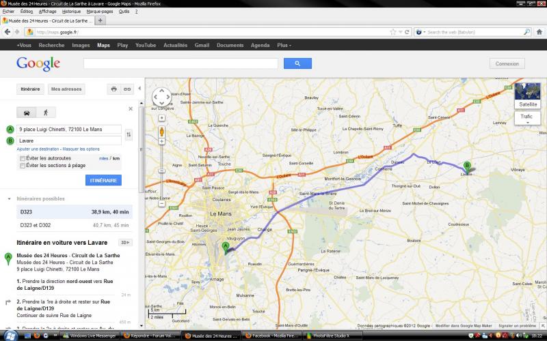
Task: Click destination field B Lavare
Action: coord(69,140)
